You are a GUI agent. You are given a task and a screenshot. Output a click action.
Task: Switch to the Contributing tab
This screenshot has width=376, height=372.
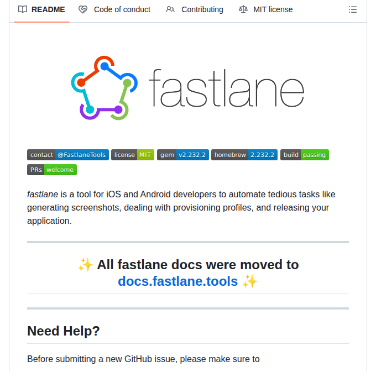(x=194, y=9)
